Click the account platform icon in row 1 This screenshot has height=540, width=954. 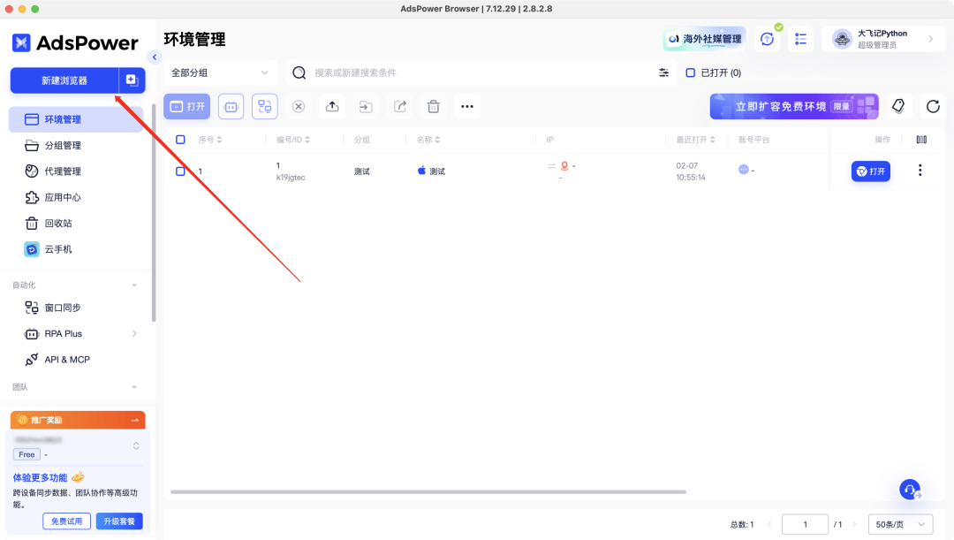pyautogui.click(x=744, y=169)
